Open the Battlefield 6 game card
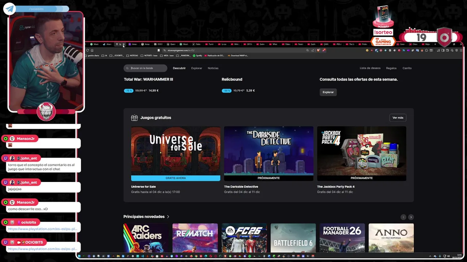This screenshot has width=467, height=262. pos(293,238)
